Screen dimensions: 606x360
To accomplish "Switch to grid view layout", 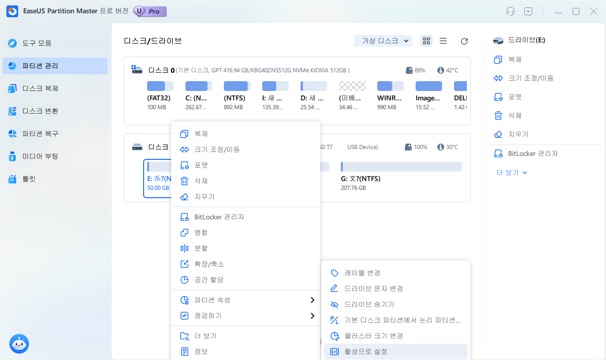I will point(426,41).
